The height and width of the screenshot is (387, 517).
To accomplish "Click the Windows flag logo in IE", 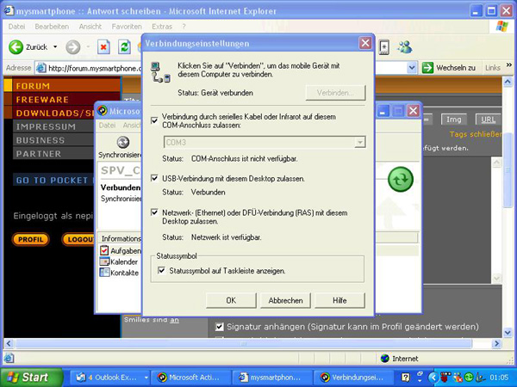I will click(501, 26).
